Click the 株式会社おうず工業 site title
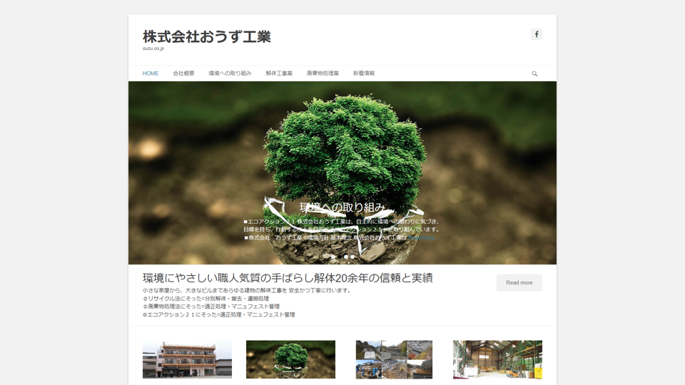The height and width of the screenshot is (385, 685). click(x=206, y=36)
